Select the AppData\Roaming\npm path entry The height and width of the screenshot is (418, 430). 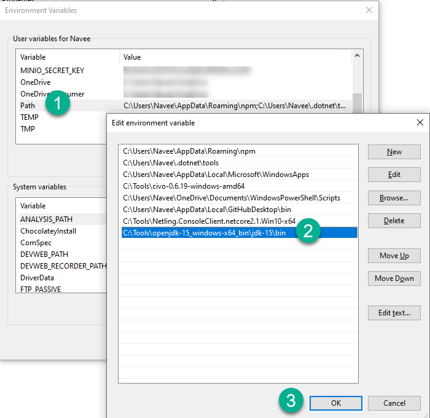point(238,151)
